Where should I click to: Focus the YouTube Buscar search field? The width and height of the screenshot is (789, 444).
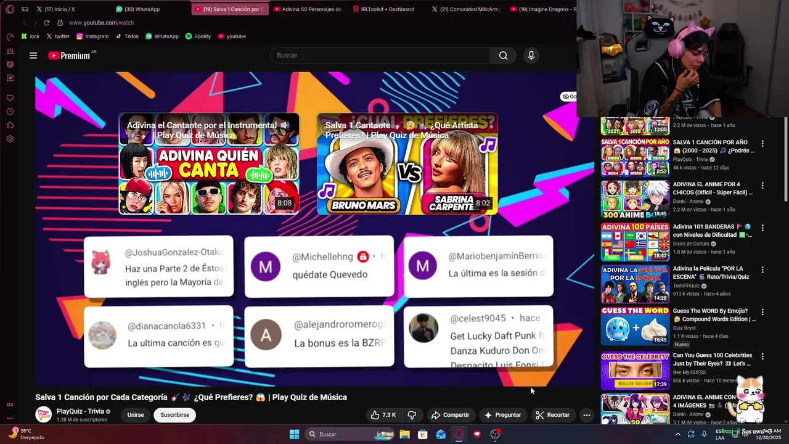[380, 55]
